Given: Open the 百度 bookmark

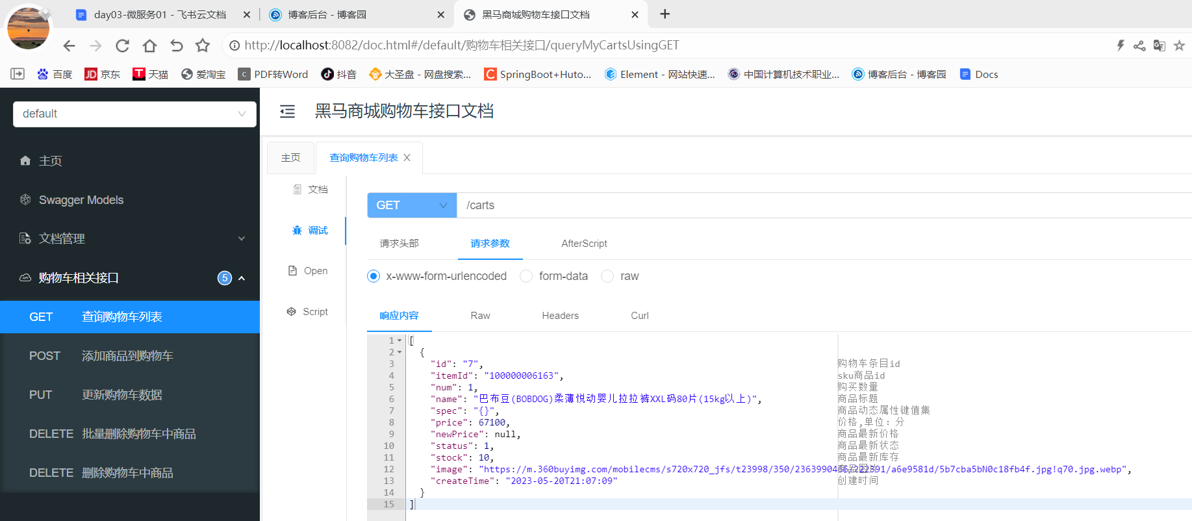Looking at the screenshot, I should 55,74.
